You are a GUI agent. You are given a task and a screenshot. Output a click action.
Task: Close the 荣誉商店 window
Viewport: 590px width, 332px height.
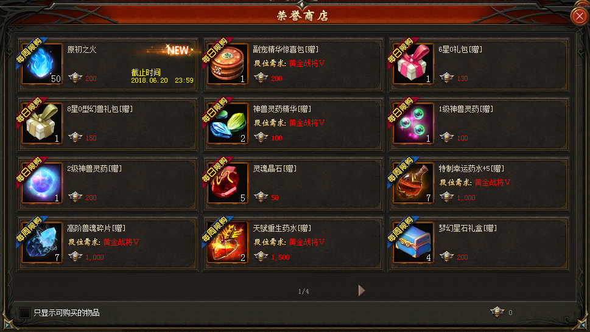580,16
